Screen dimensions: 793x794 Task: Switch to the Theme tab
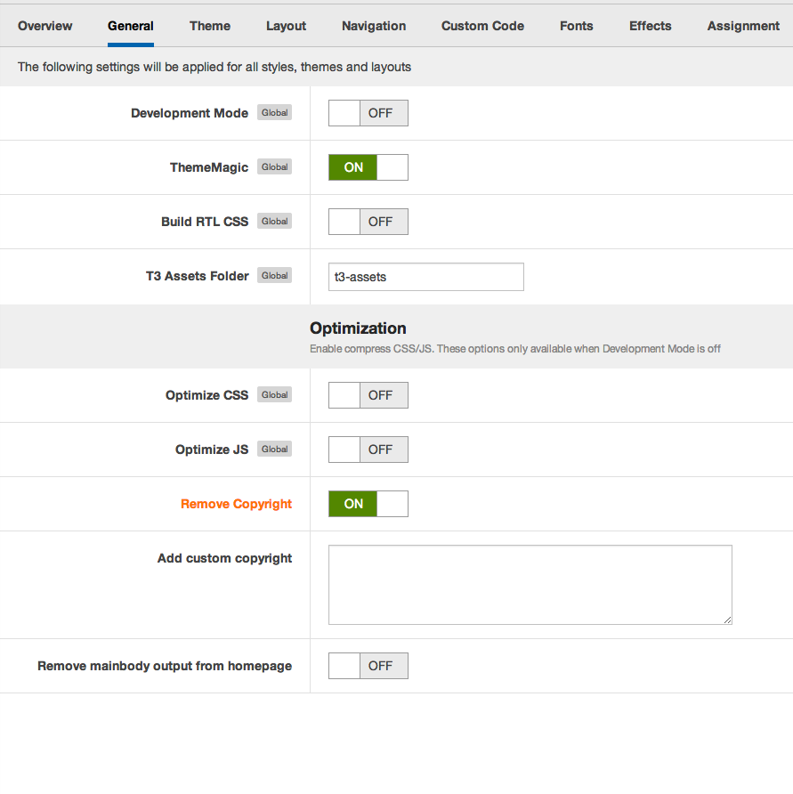[x=210, y=26]
